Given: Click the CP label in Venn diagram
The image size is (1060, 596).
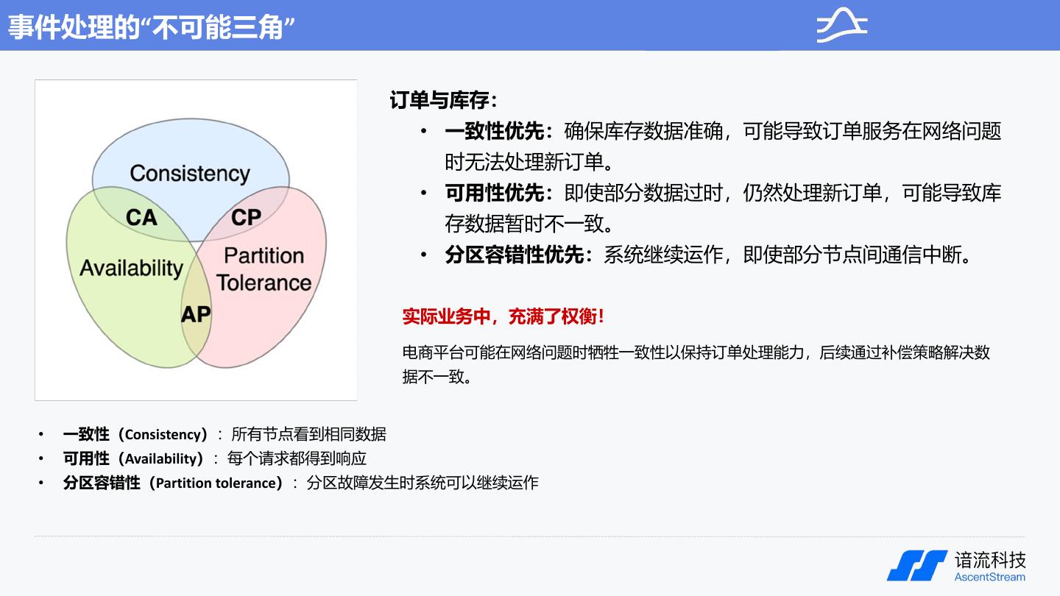Looking at the screenshot, I should (x=246, y=217).
